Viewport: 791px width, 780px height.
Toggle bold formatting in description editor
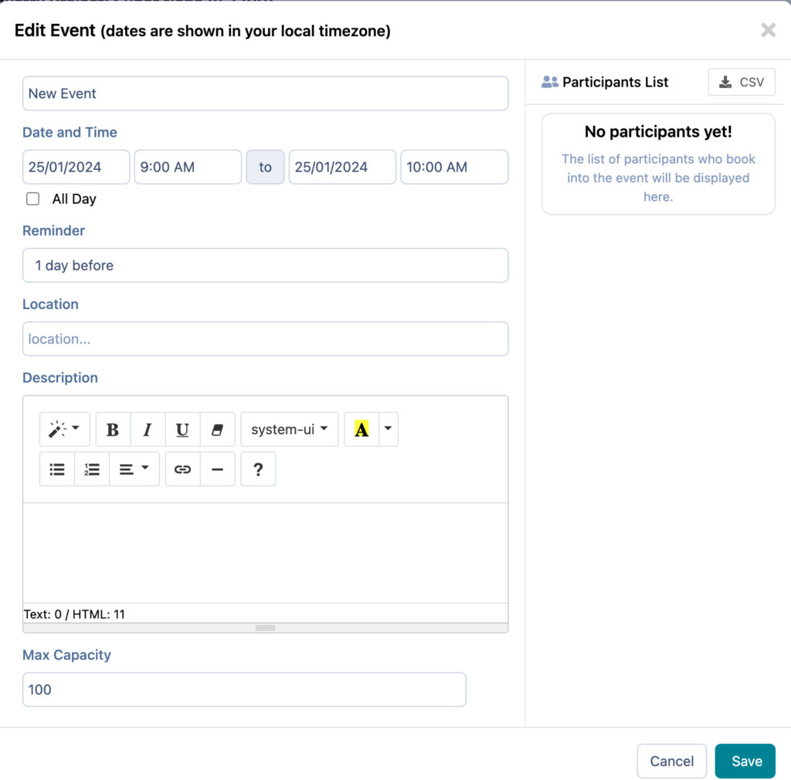tap(113, 429)
